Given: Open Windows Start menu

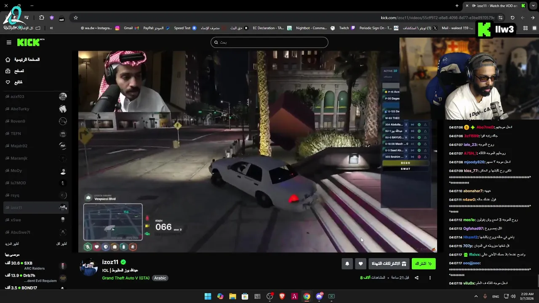Looking at the screenshot, I should tap(208, 296).
